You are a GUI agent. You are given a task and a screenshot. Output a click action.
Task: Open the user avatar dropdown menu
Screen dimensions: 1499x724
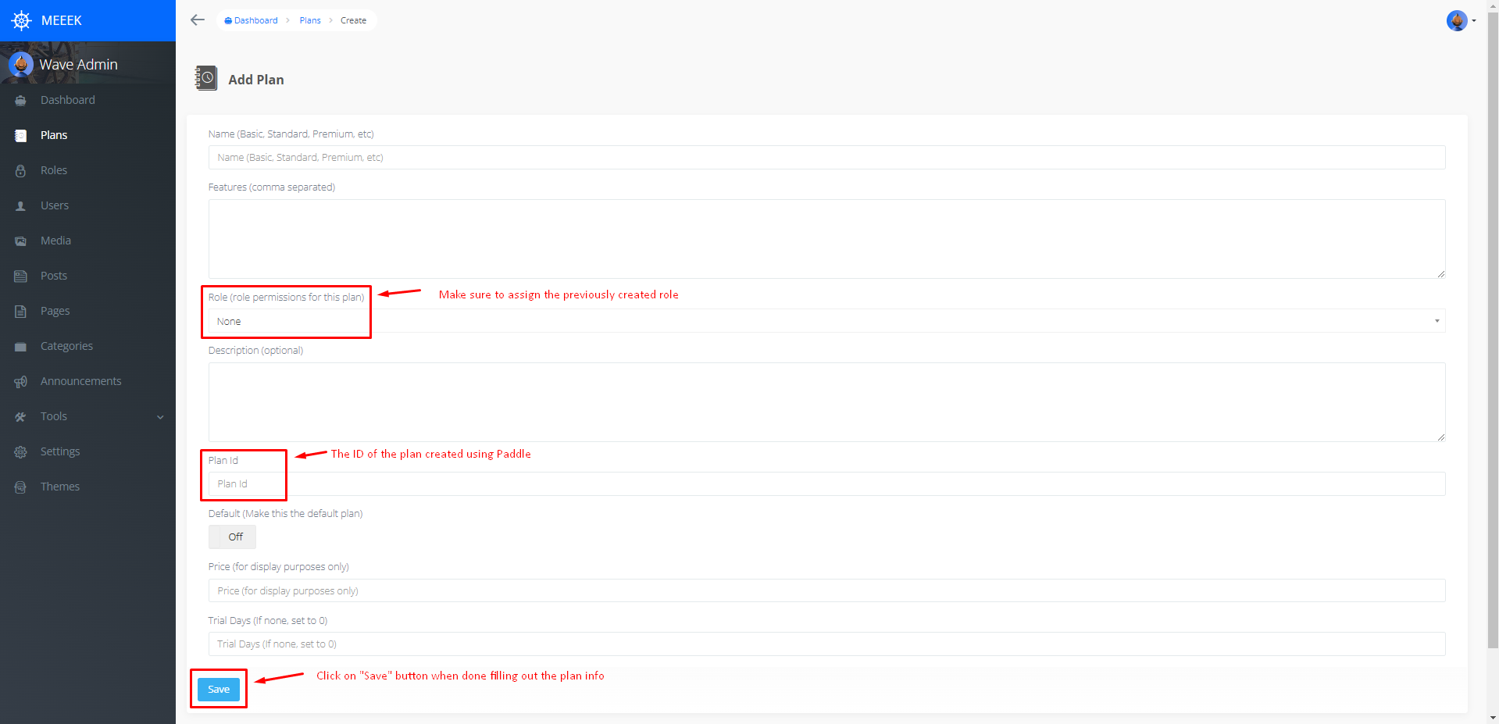tap(1457, 21)
